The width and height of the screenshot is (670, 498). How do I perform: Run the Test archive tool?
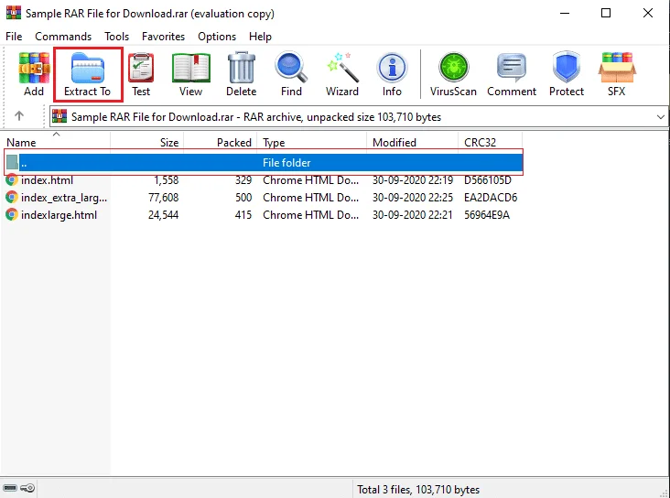141,68
